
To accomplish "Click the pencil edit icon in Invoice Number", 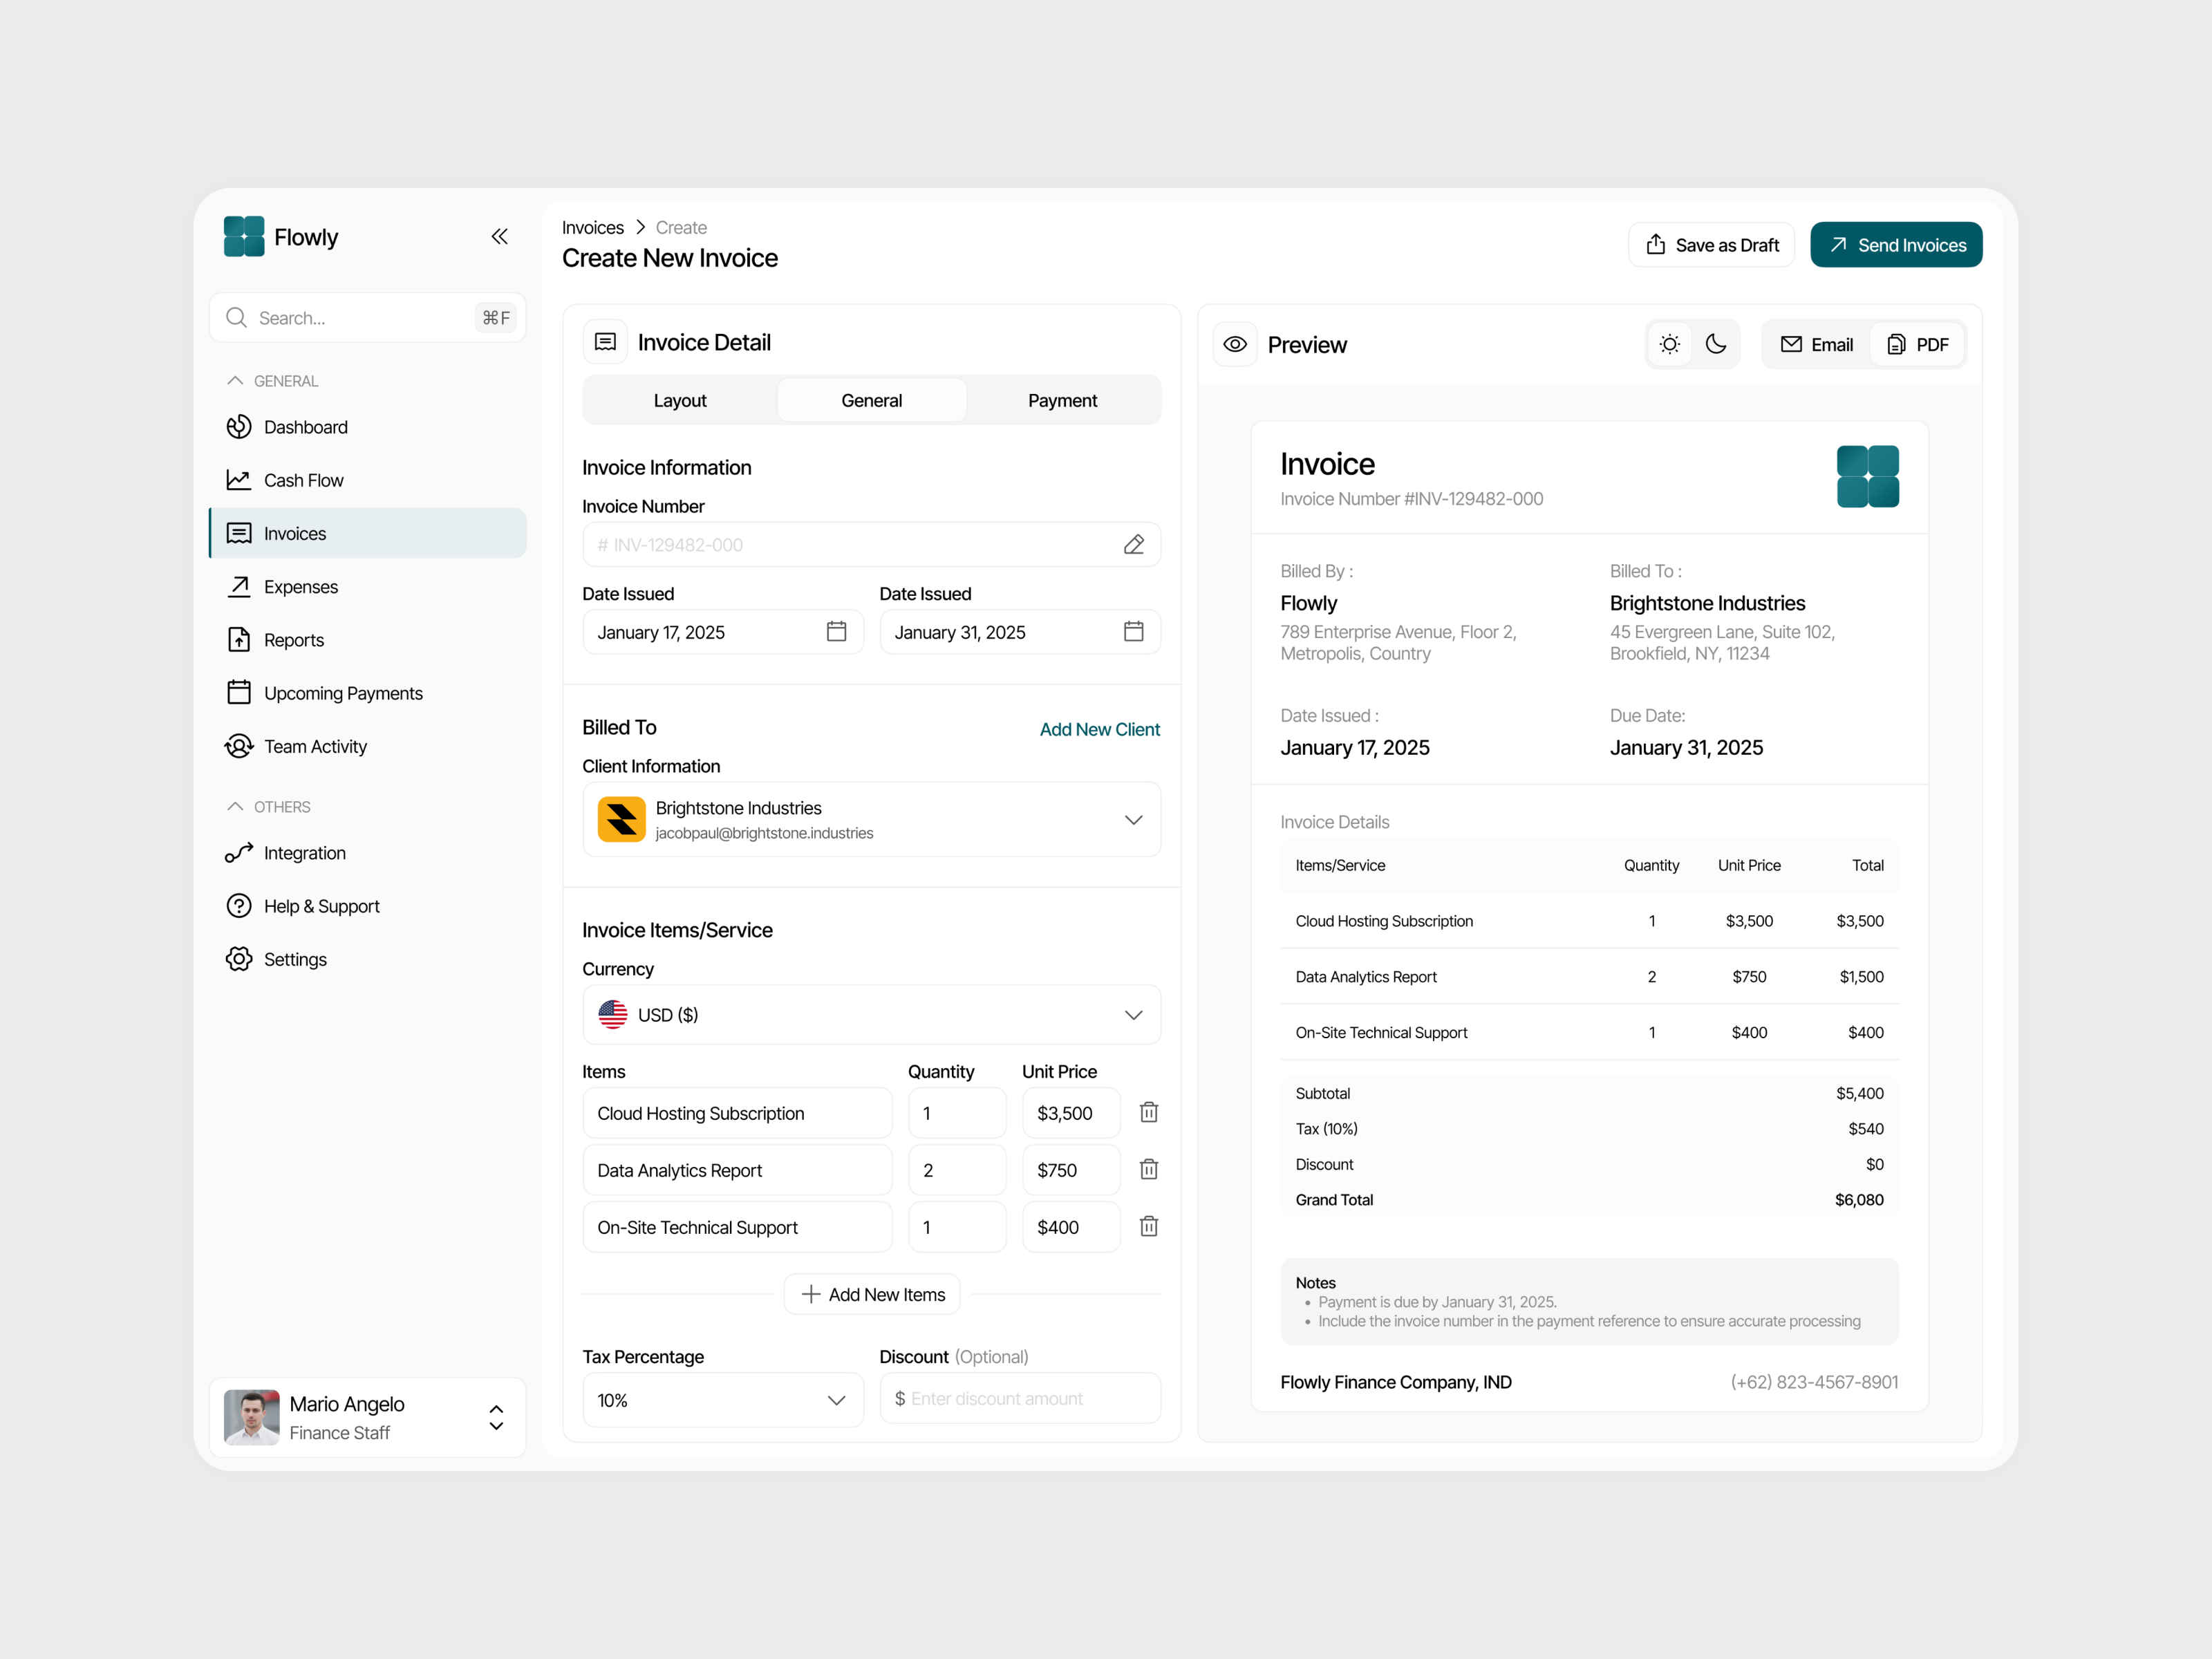I will 1133,545.
